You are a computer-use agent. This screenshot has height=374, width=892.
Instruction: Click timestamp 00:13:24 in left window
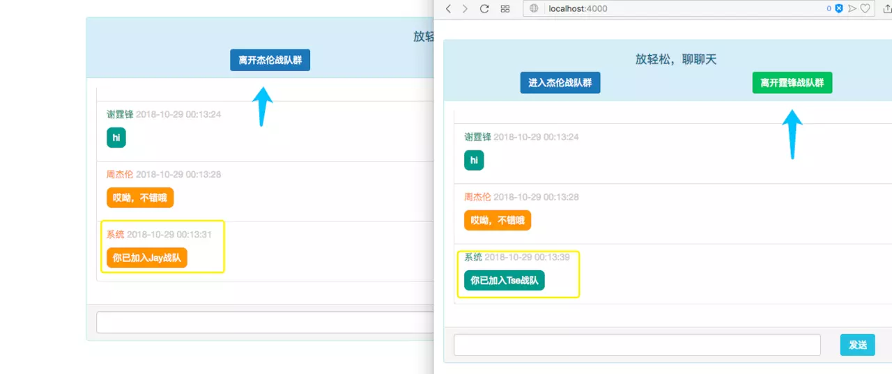coord(178,114)
